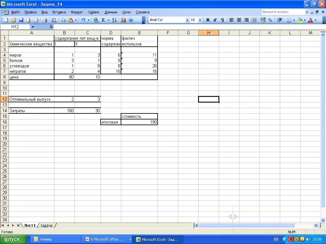Apply borders with the Borders icon

pyautogui.click(x=289, y=20)
